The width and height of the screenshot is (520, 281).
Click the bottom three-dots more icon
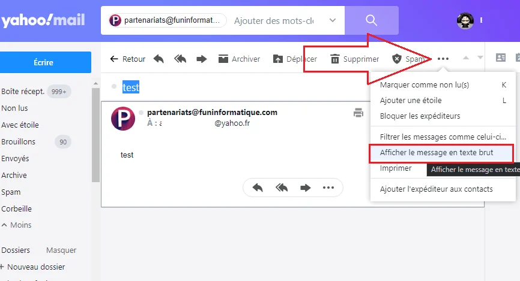click(x=328, y=188)
